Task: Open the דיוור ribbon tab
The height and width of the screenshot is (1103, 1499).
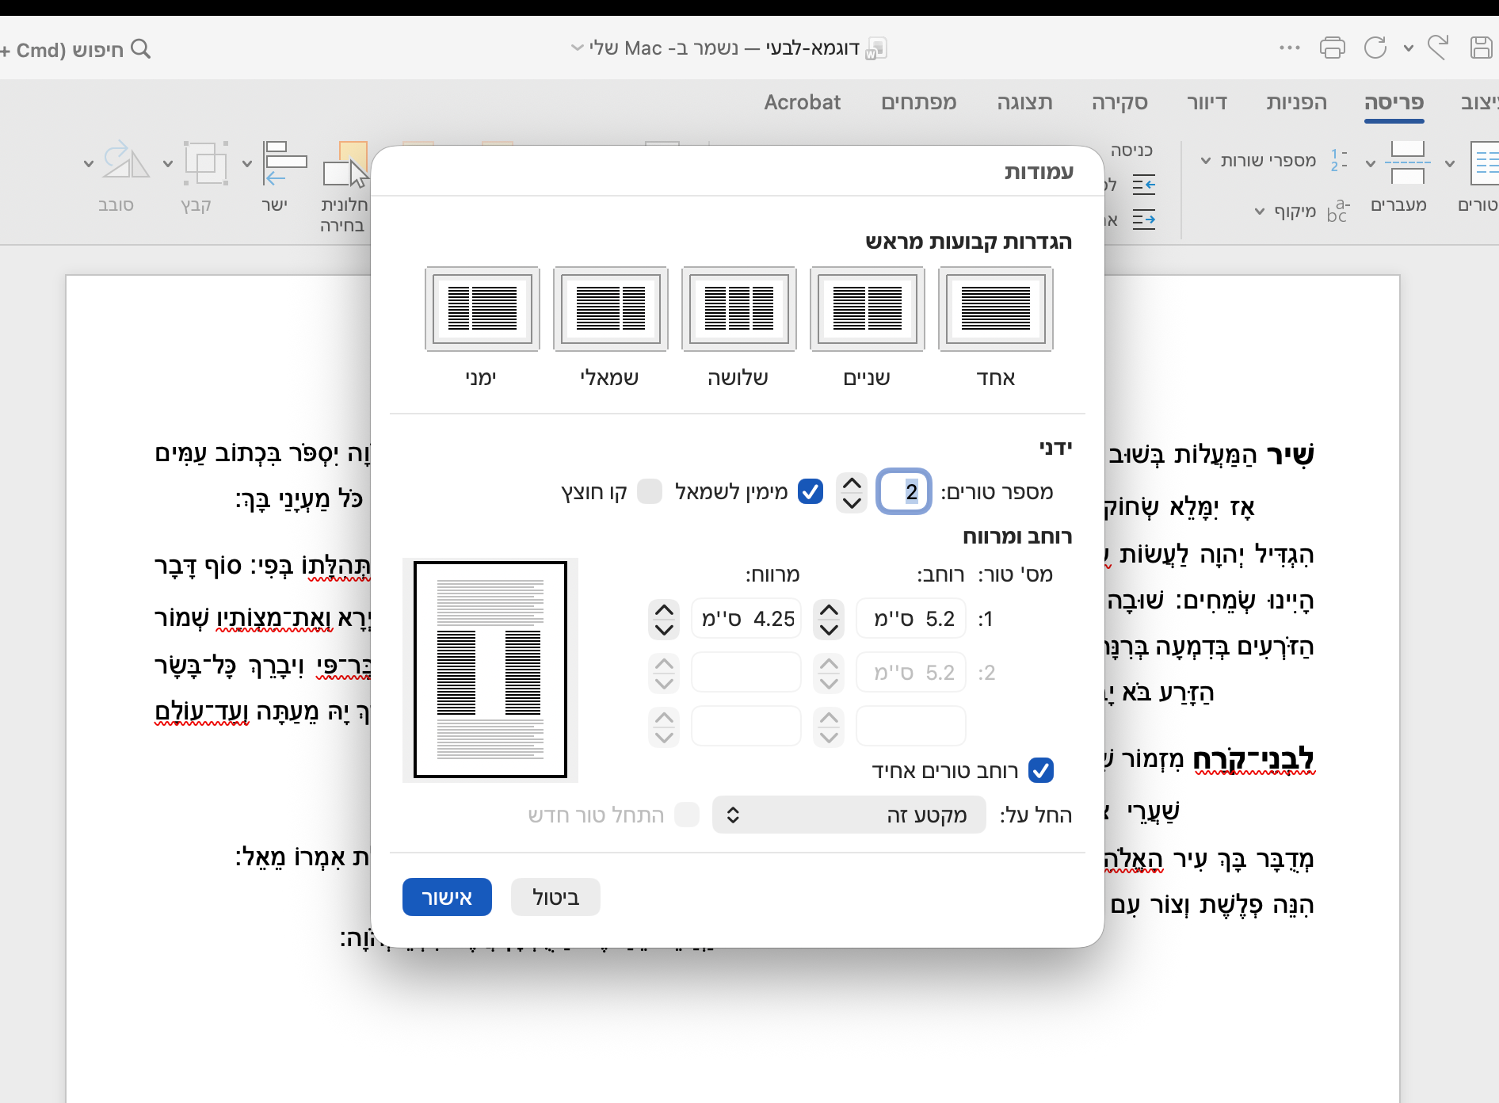Action: click(x=1207, y=102)
